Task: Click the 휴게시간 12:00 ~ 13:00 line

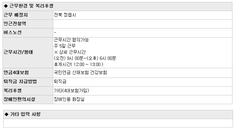Action: pos(79,64)
